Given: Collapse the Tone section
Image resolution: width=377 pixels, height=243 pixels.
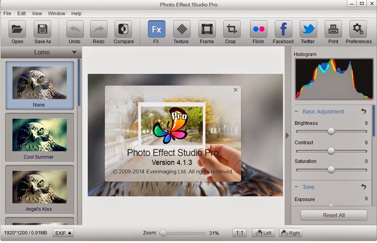Looking at the screenshot, I should tap(296, 187).
